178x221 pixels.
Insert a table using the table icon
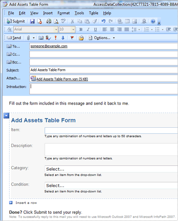(x=127, y=21)
